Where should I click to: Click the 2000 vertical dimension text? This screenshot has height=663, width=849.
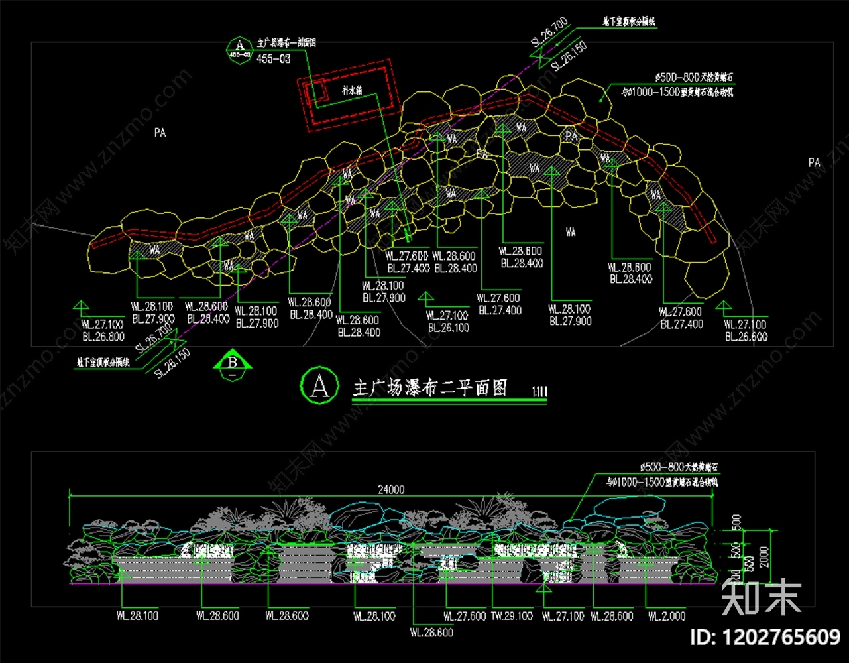[x=764, y=557]
